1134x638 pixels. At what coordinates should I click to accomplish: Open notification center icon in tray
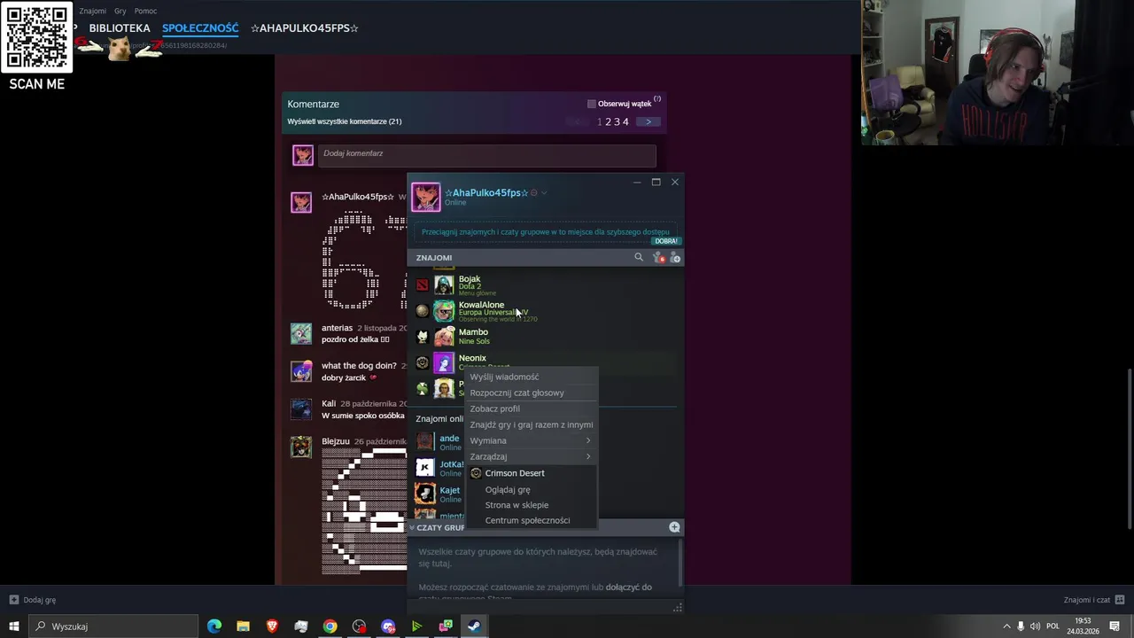(1115, 626)
